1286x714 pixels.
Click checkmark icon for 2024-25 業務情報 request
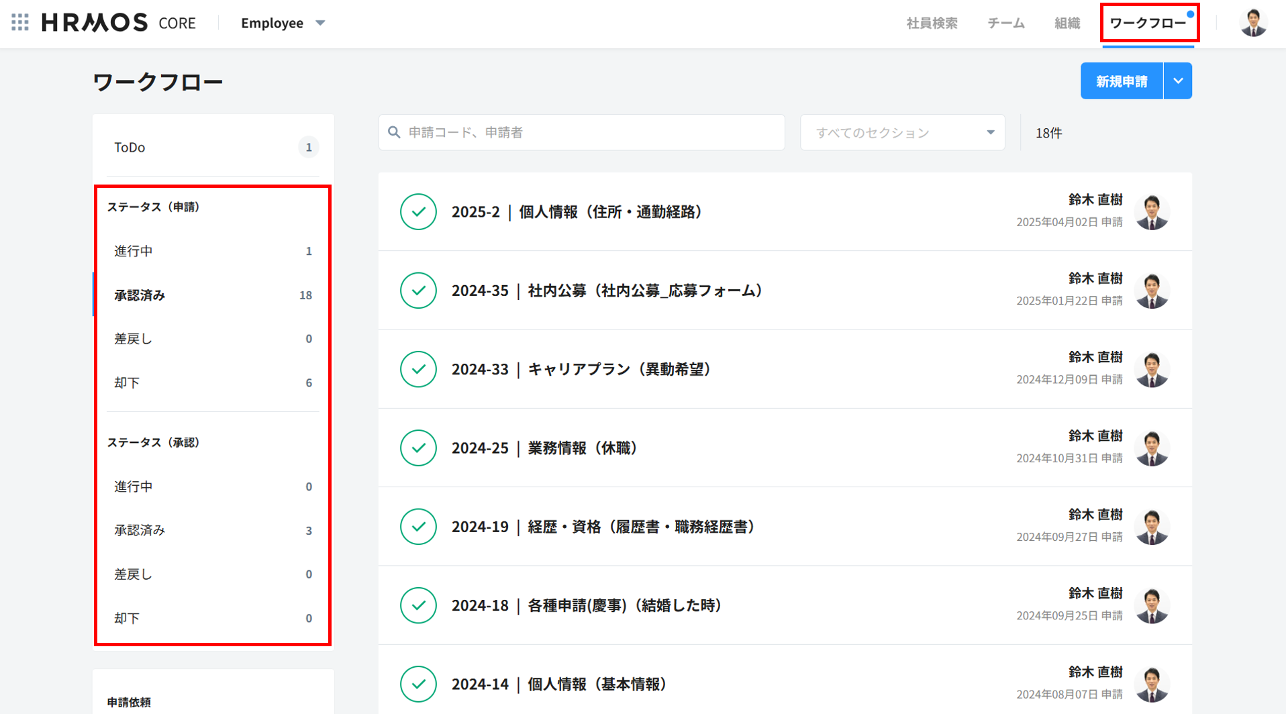click(418, 448)
